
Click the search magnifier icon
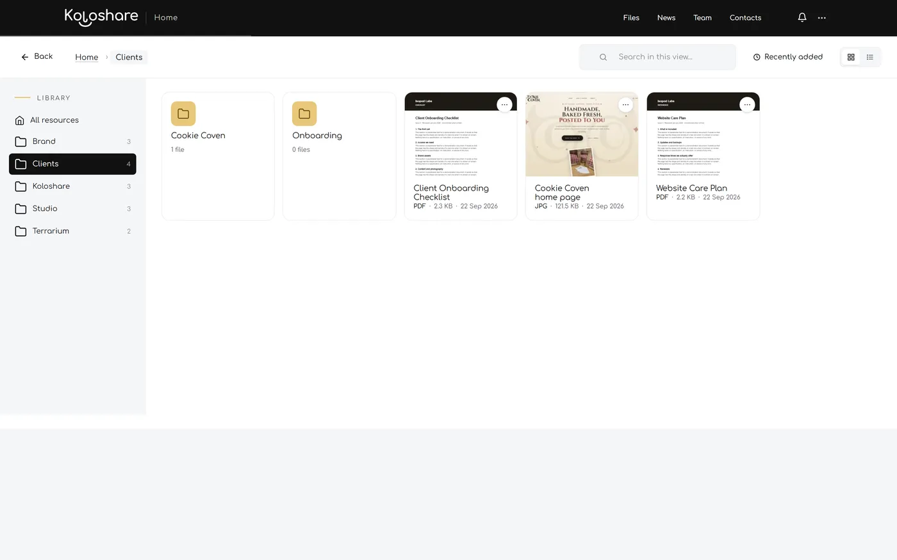coord(603,57)
